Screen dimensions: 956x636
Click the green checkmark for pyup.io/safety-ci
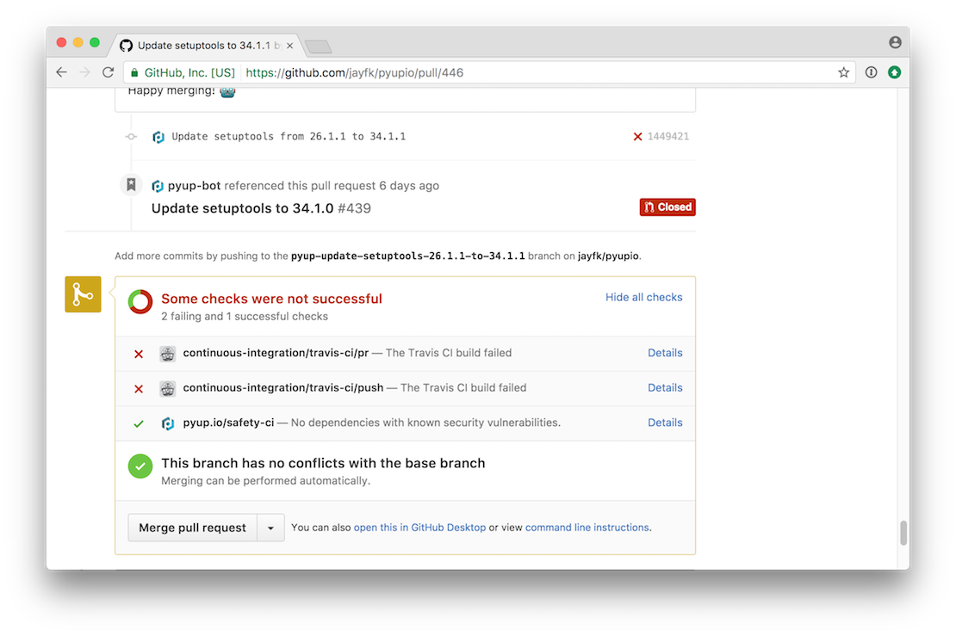139,423
